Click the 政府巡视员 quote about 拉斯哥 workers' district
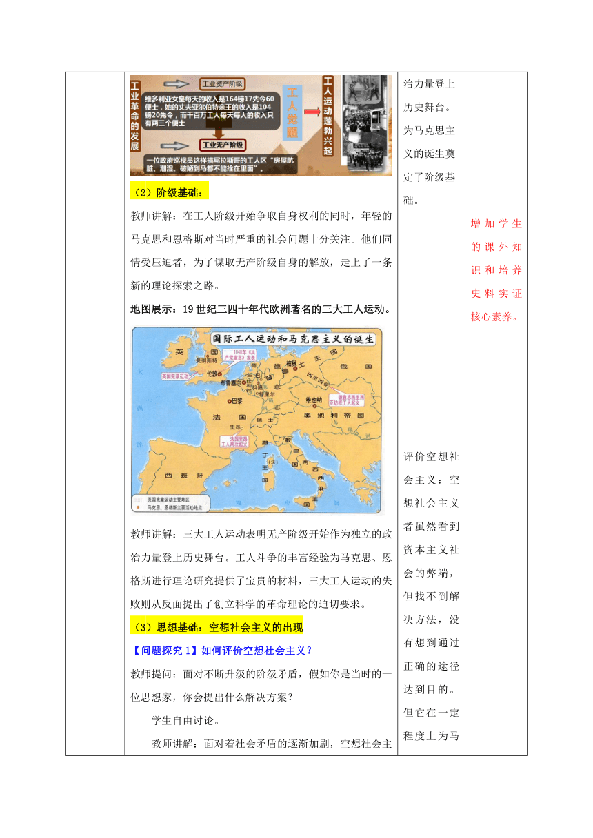593x838 pixels. [221, 165]
